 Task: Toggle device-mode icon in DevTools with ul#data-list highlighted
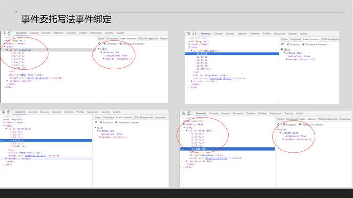(x=10, y=33)
